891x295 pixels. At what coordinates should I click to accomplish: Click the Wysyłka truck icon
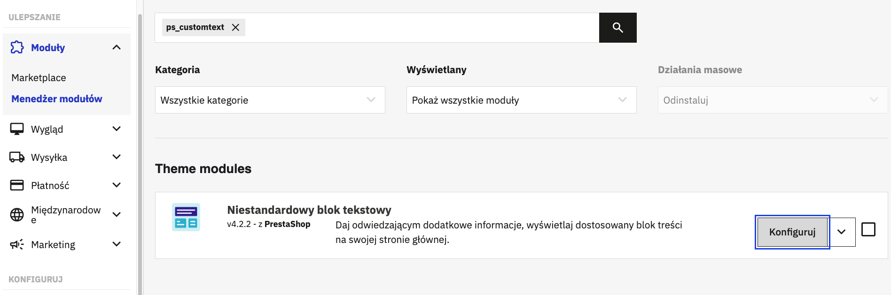[17, 157]
